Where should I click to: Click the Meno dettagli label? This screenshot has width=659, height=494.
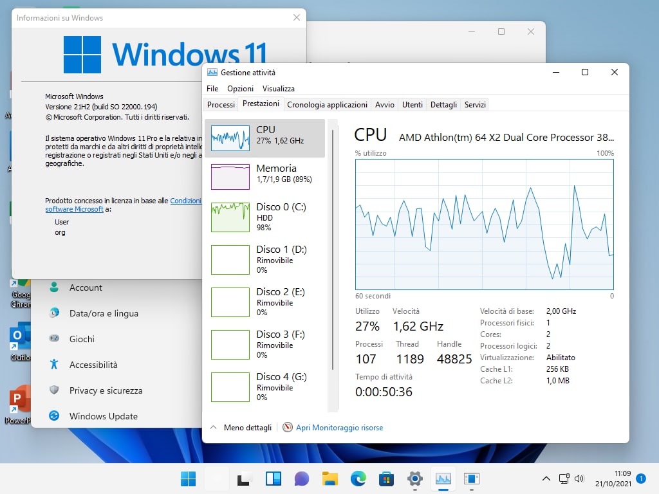(248, 428)
